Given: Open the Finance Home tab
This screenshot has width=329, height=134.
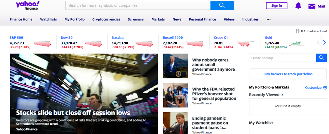Looking at the screenshot, I should pos(21,19).
